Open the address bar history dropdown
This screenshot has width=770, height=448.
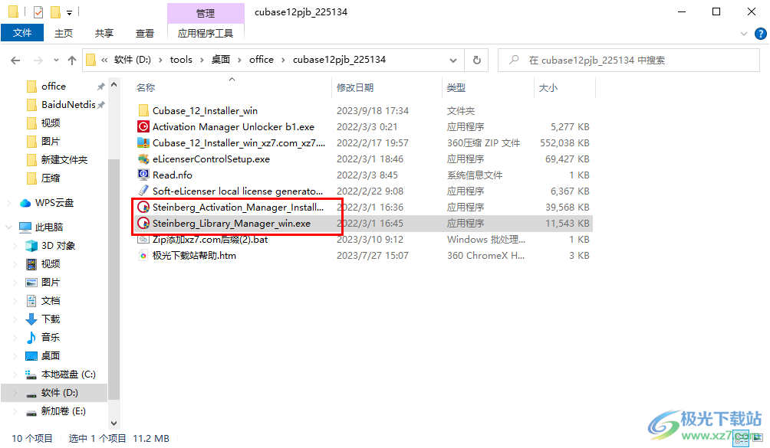pyautogui.click(x=452, y=60)
